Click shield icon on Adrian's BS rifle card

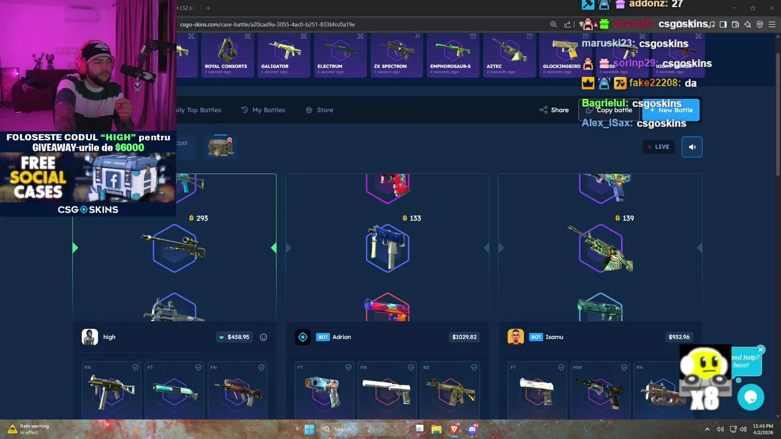click(x=474, y=368)
